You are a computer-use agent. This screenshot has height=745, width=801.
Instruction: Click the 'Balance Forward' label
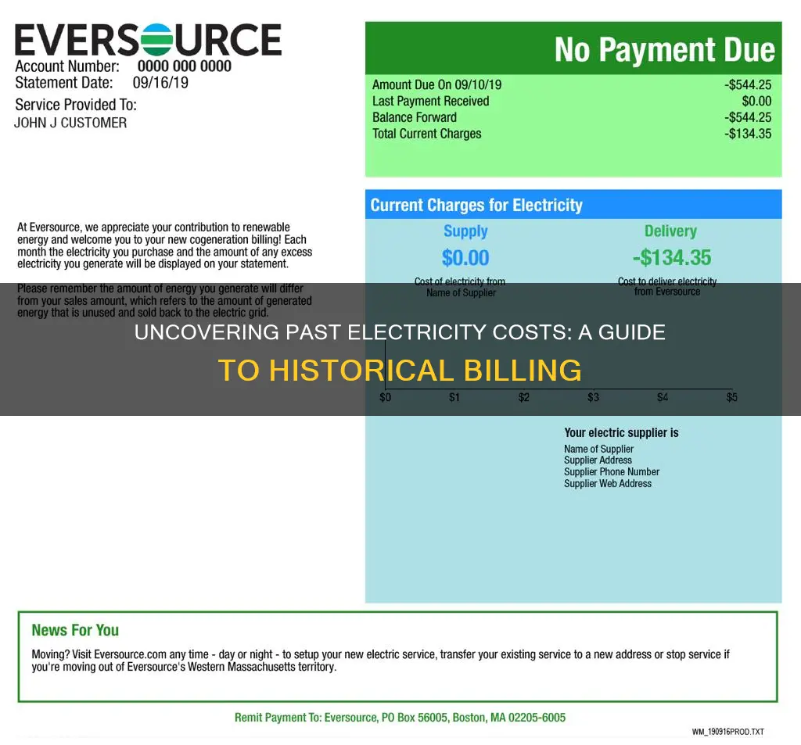pyautogui.click(x=415, y=117)
